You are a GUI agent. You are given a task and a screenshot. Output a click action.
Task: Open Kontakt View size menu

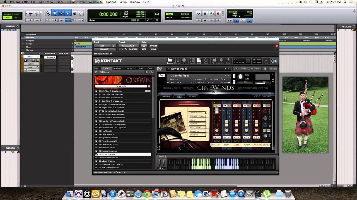coord(266,61)
